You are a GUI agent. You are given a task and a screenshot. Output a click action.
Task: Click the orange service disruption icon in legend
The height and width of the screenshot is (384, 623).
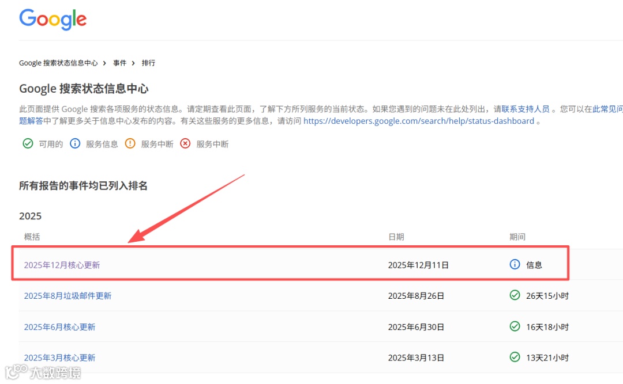coord(130,143)
